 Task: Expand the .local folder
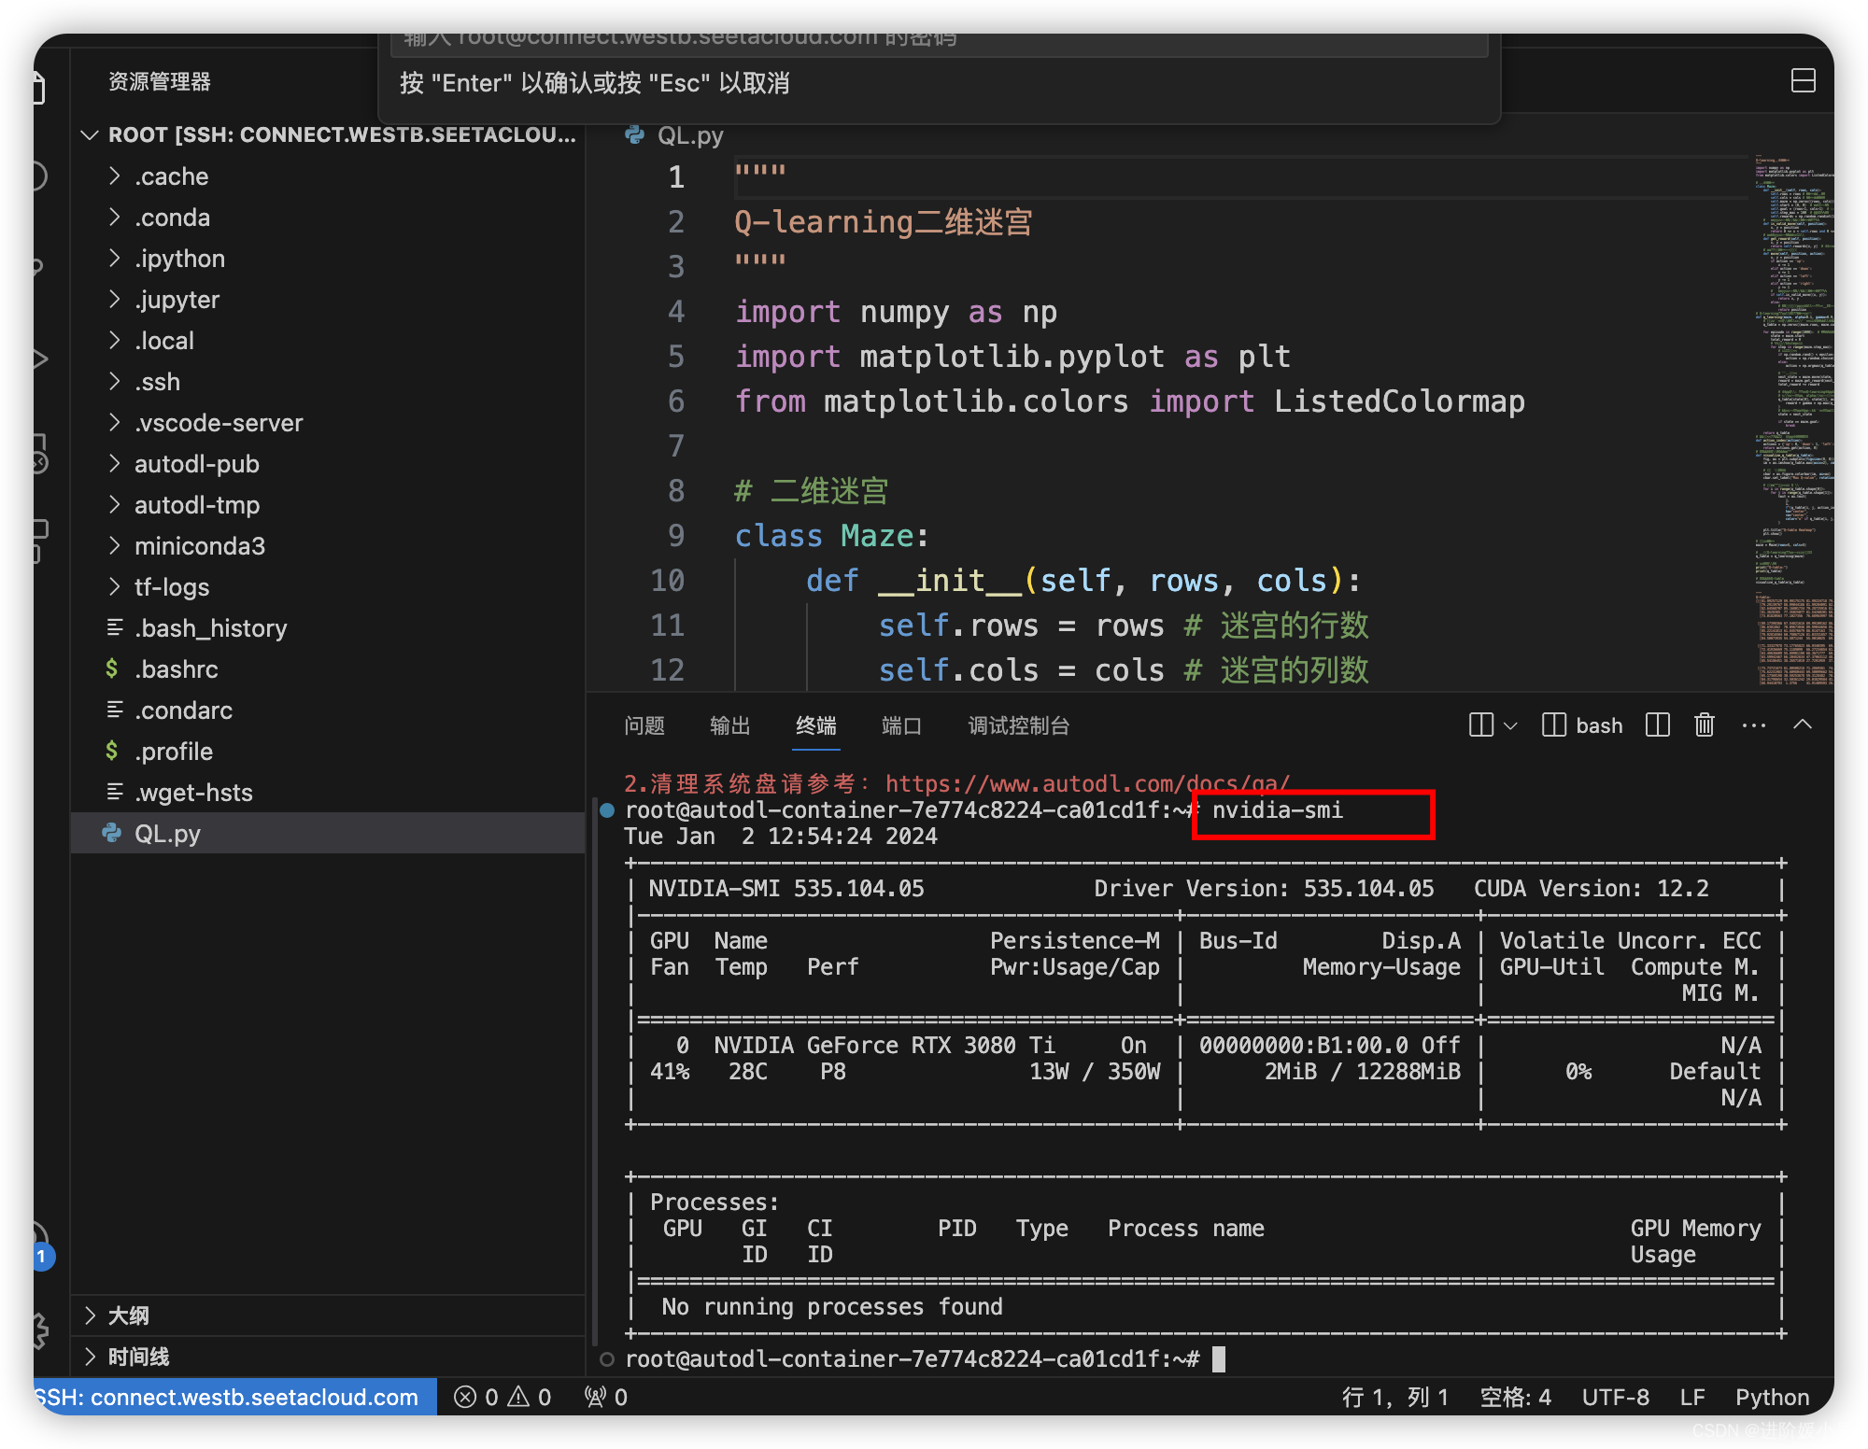[328, 341]
